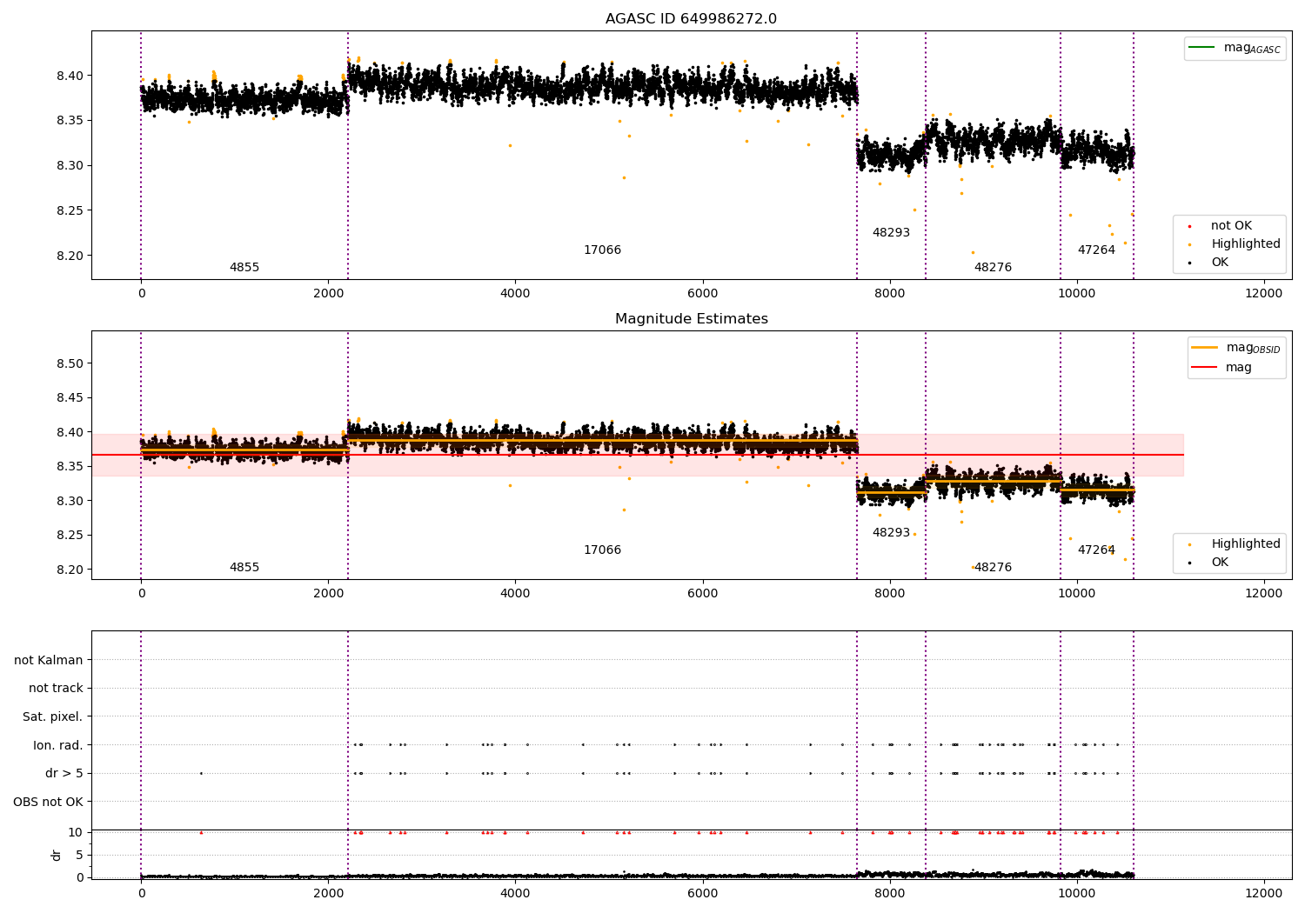Click OBSID label 48276 in top plot
Screen dimensions: 1305x913
993,268
